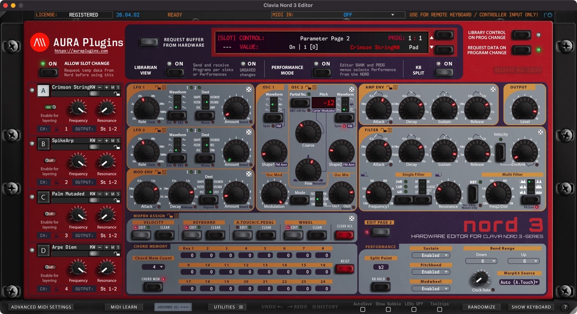Enable the AutoSave checkbox
The width and height of the screenshot is (577, 314).
pos(362,309)
